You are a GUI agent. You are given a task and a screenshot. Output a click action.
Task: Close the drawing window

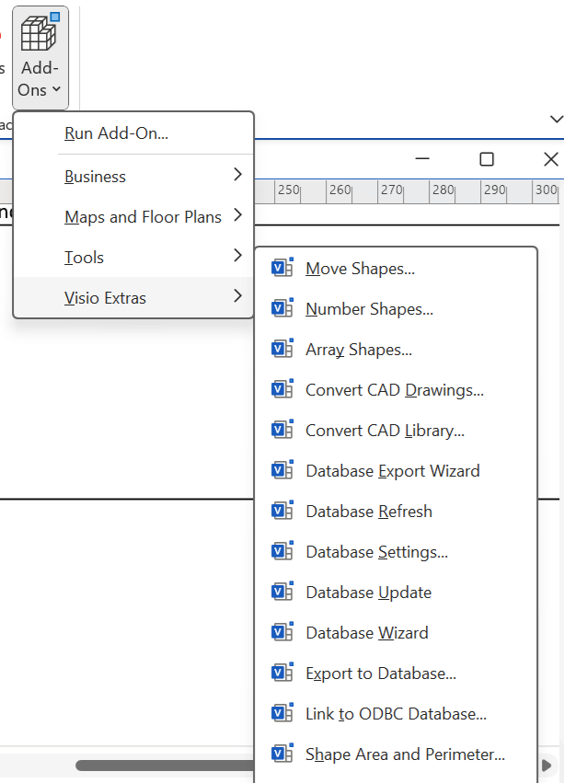[550, 159]
